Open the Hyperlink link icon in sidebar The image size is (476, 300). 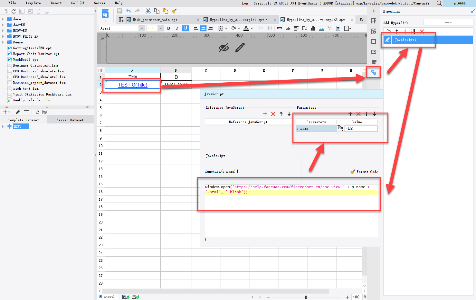pyautogui.click(x=374, y=72)
